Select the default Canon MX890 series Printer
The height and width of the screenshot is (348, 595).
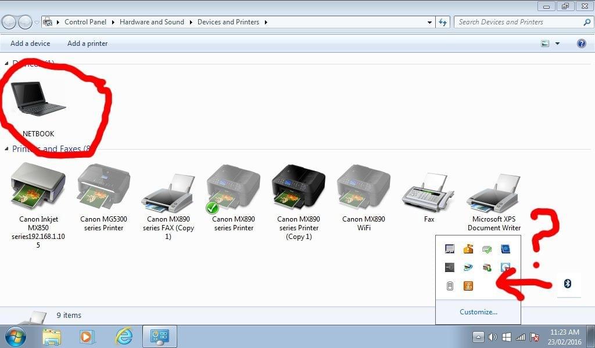[x=234, y=188]
